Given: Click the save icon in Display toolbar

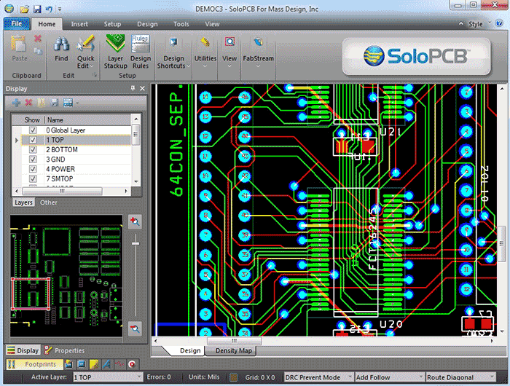Looking at the screenshot, I should (x=55, y=103).
